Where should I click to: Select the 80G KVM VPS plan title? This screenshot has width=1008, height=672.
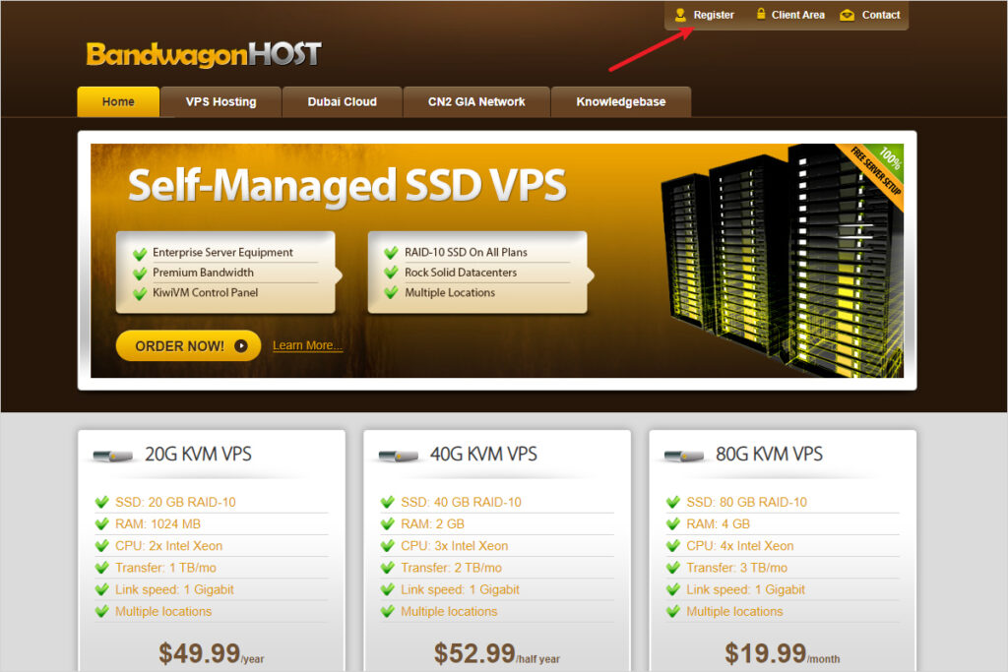pyautogui.click(x=769, y=455)
